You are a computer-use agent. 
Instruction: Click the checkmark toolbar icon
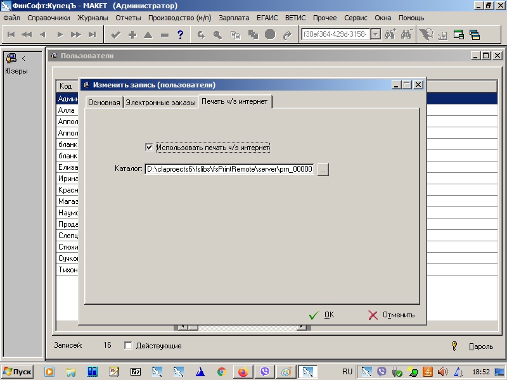tap(115, 35)
